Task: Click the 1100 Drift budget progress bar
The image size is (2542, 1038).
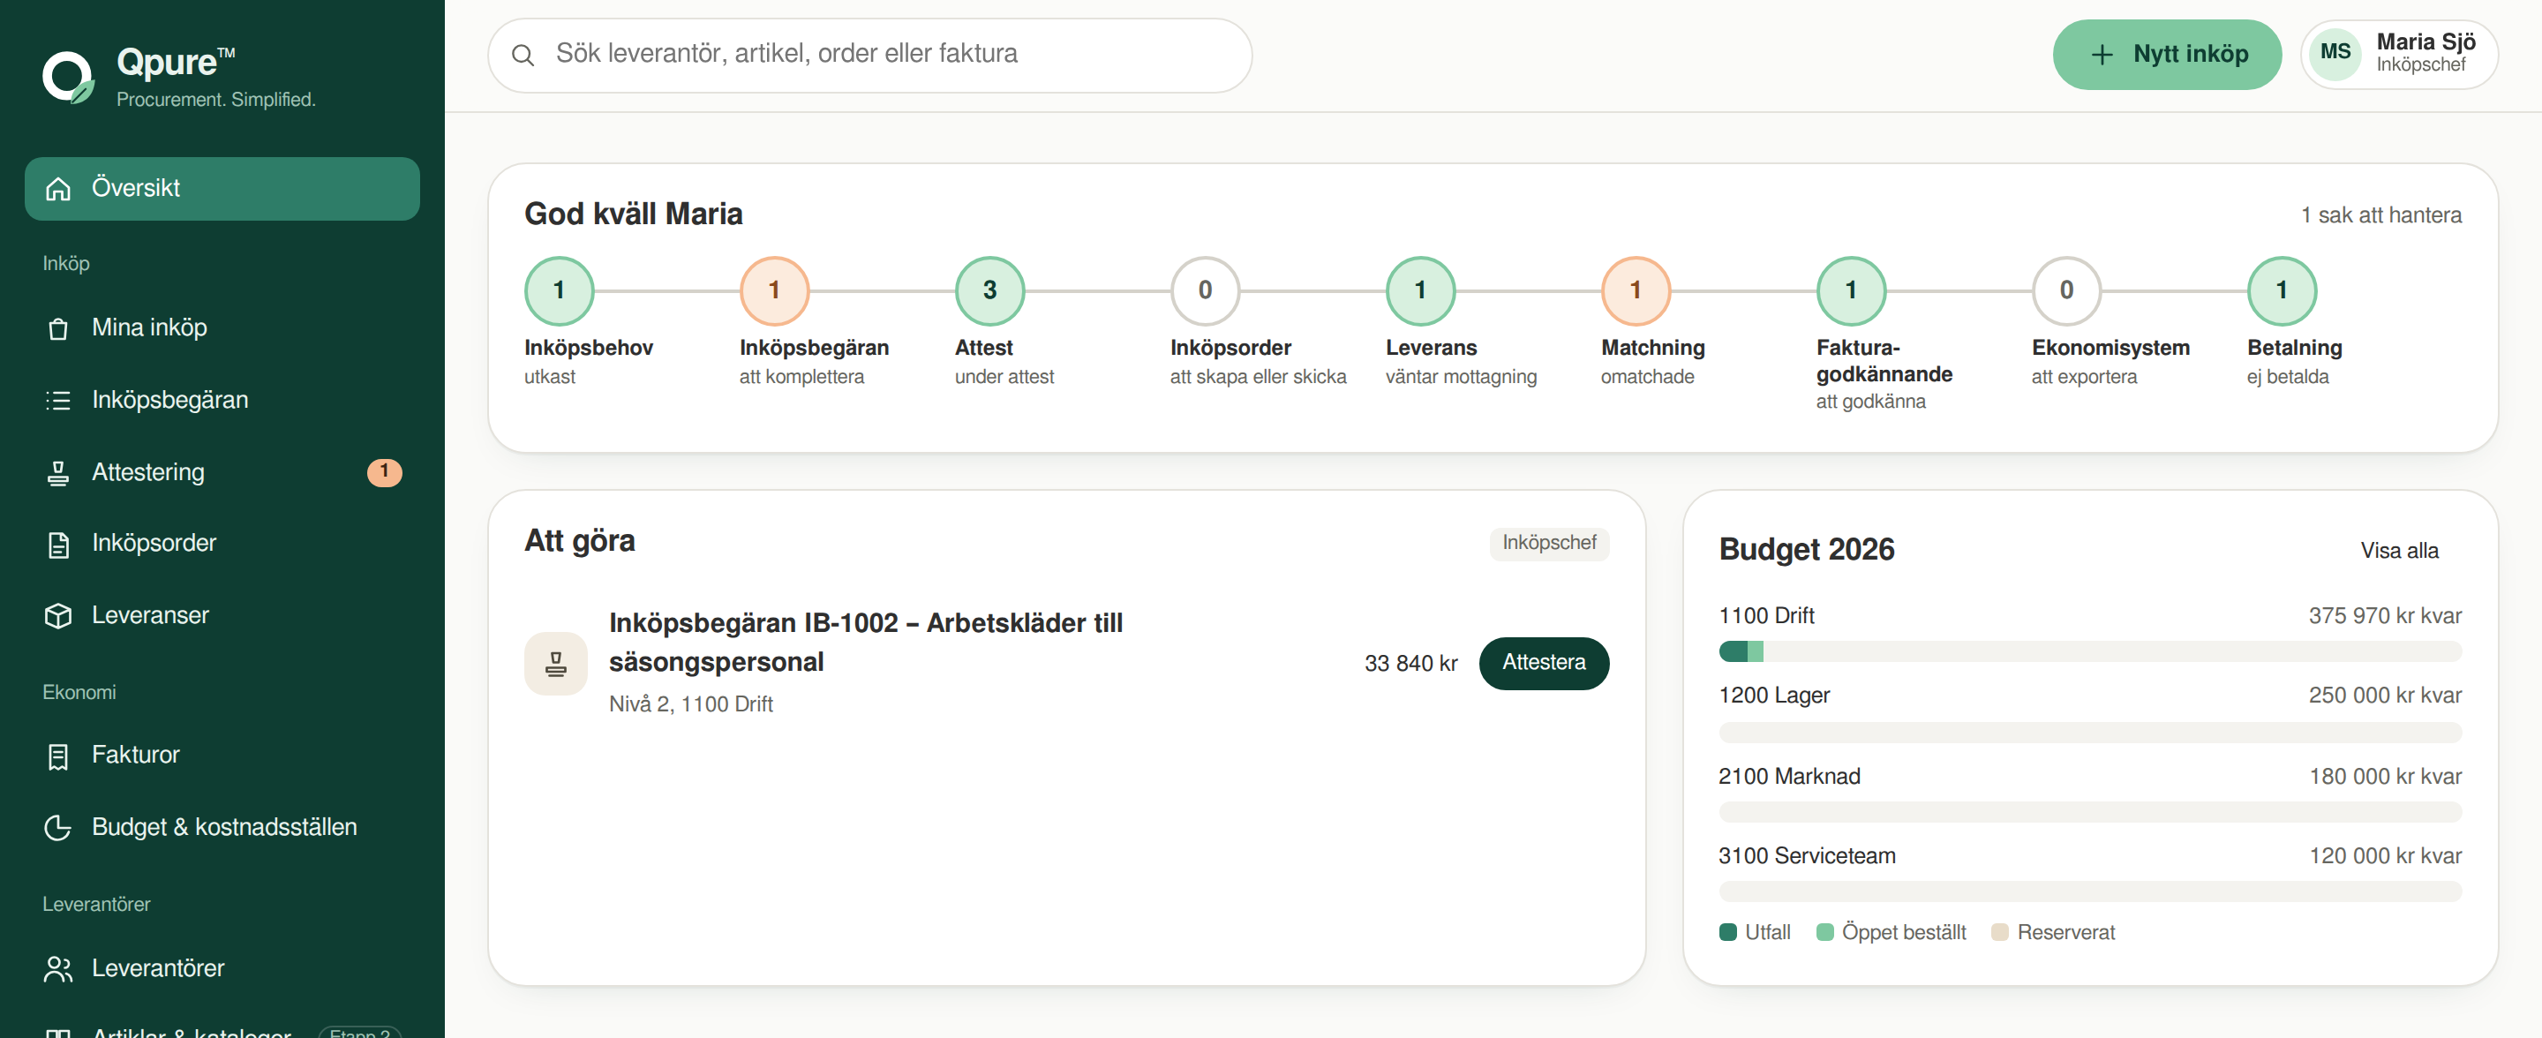Action: pos(2089,652)
